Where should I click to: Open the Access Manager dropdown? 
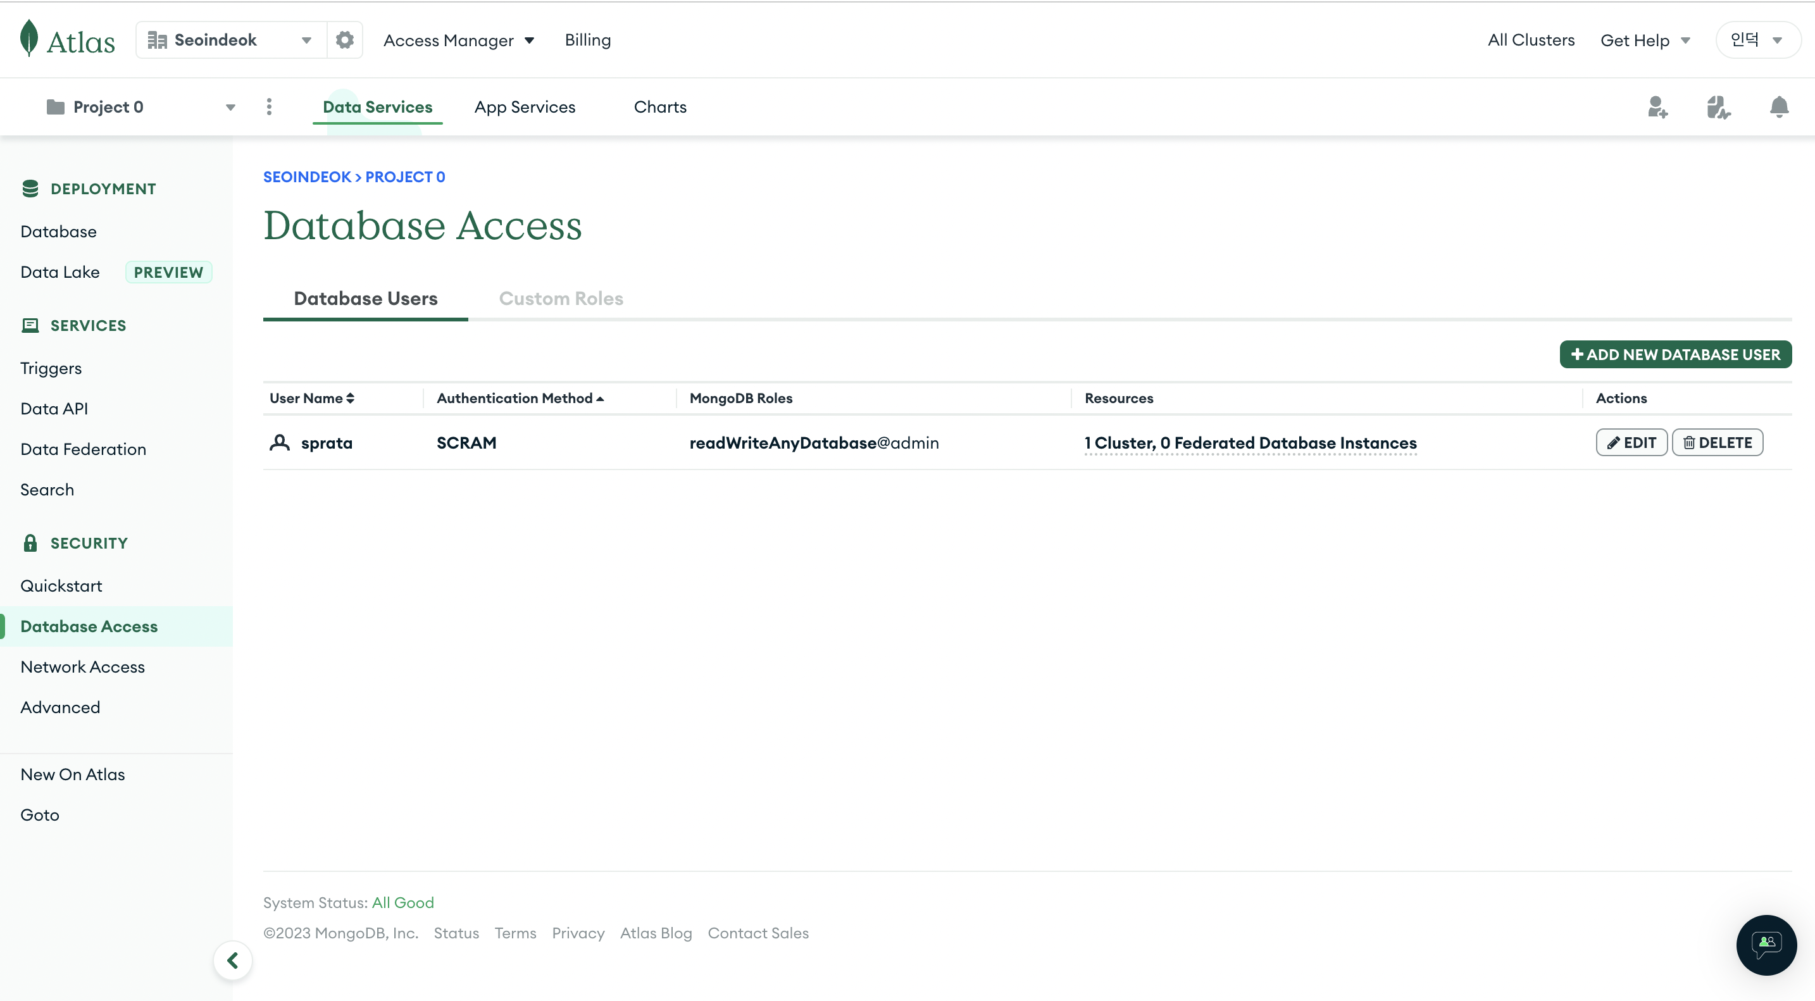(459, 40)
